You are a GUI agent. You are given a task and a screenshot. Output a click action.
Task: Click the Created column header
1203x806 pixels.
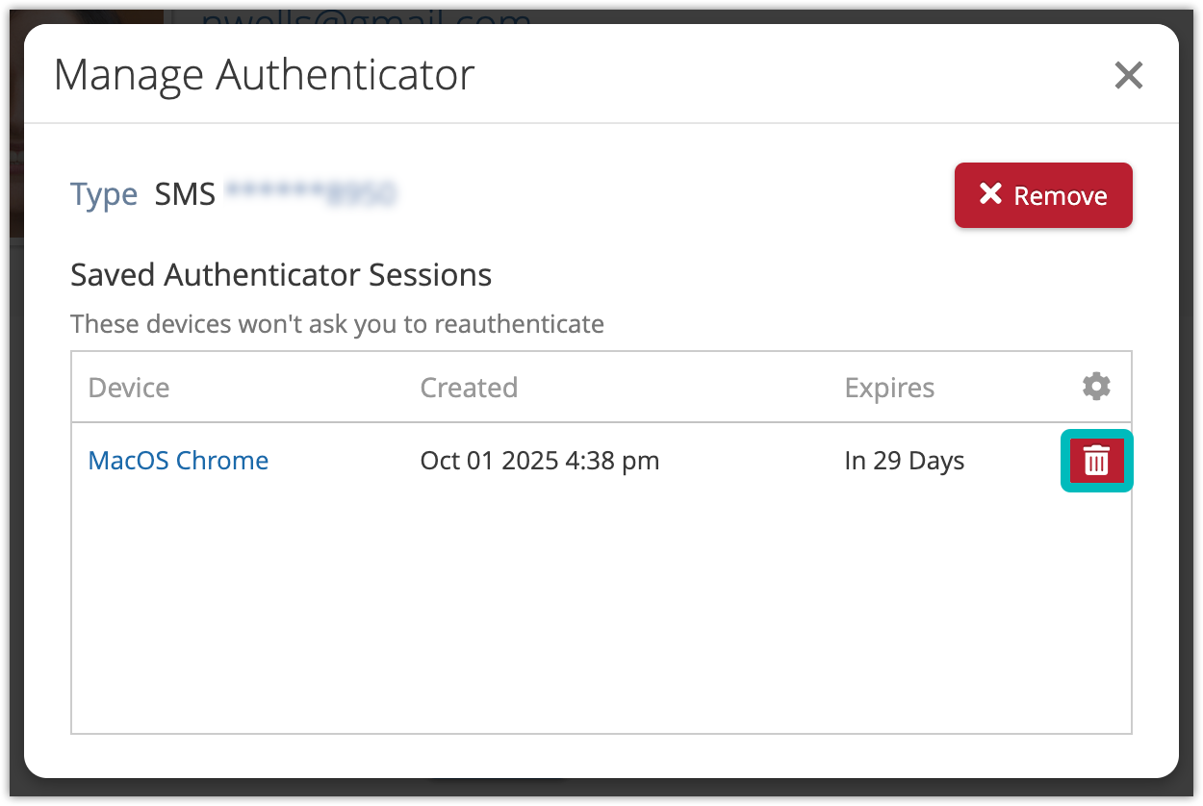(x=469, y=388)
